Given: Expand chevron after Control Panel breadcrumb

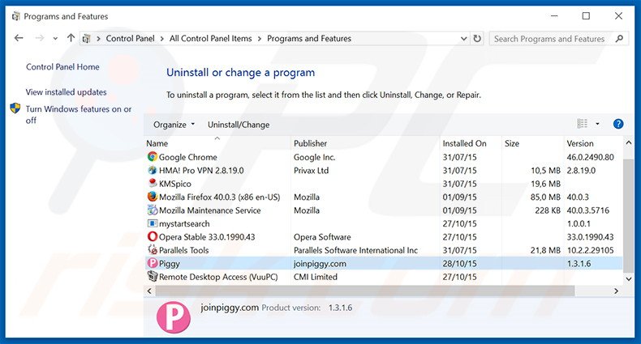Looking at the screenshot, I should pos(162,39).
